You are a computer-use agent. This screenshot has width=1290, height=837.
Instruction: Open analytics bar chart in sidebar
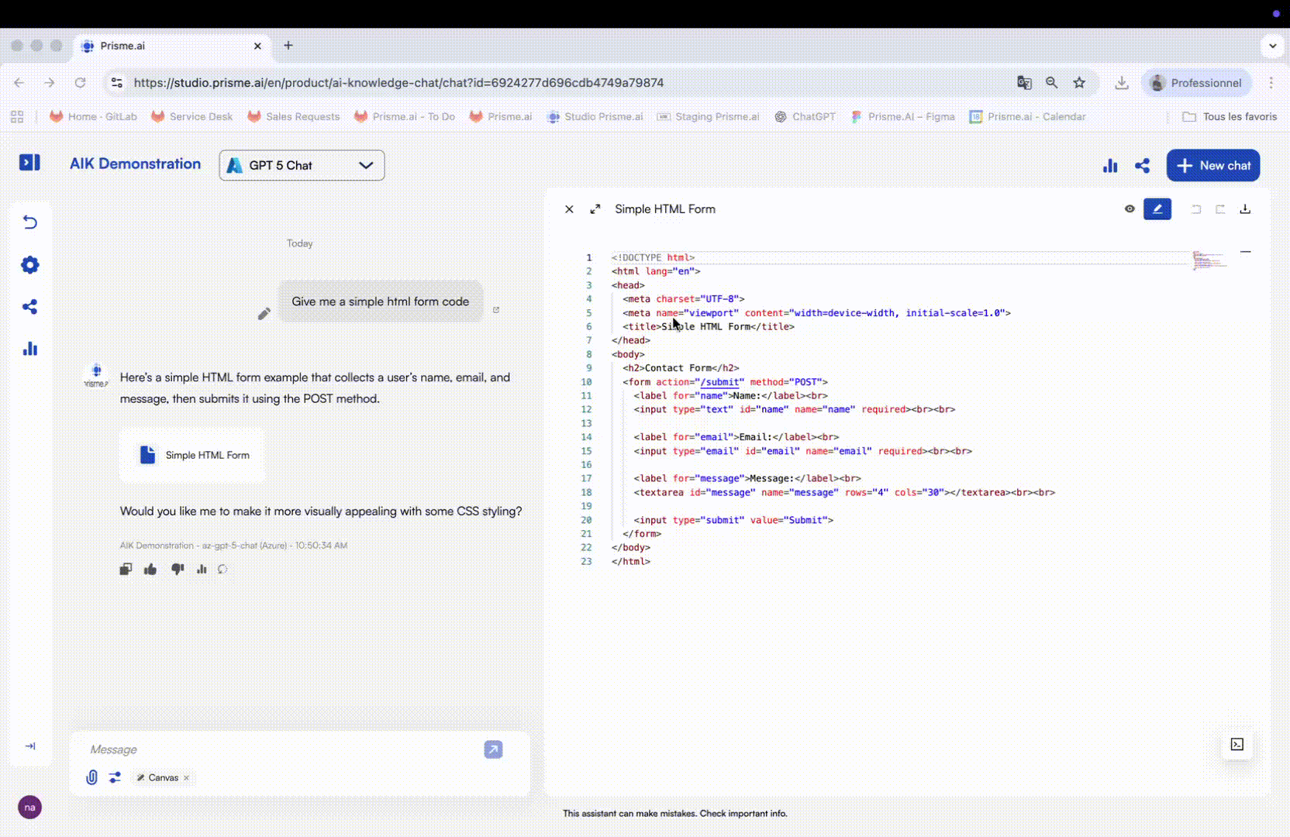[x=29, y=349]
